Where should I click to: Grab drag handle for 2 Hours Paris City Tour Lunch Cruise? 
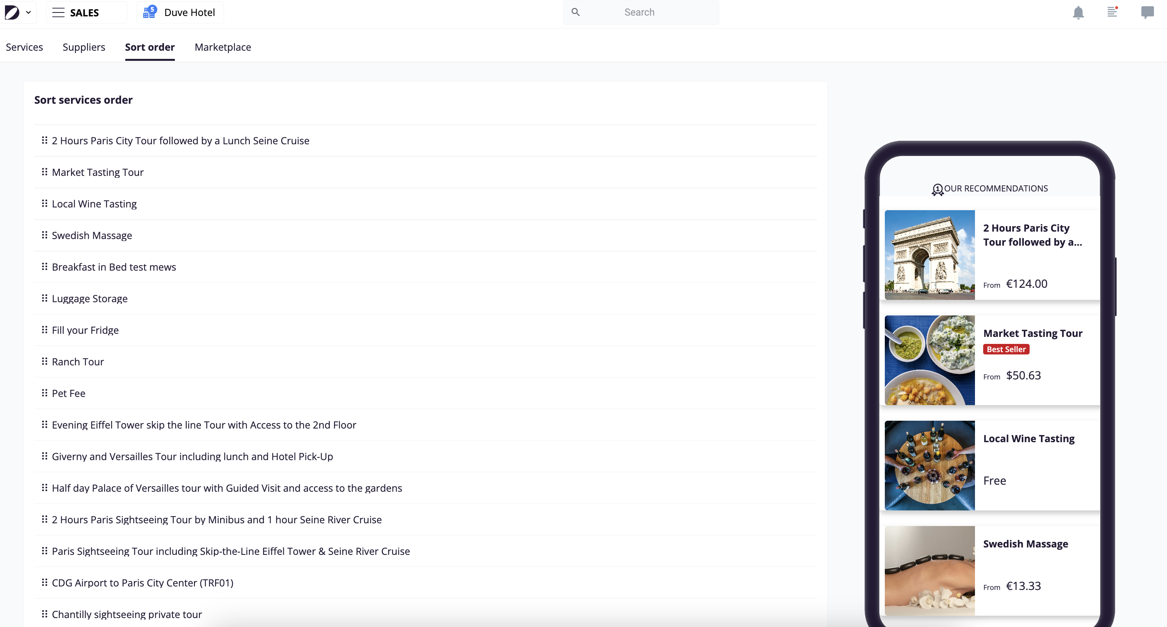pyautogui.click(x=44, y=140)
